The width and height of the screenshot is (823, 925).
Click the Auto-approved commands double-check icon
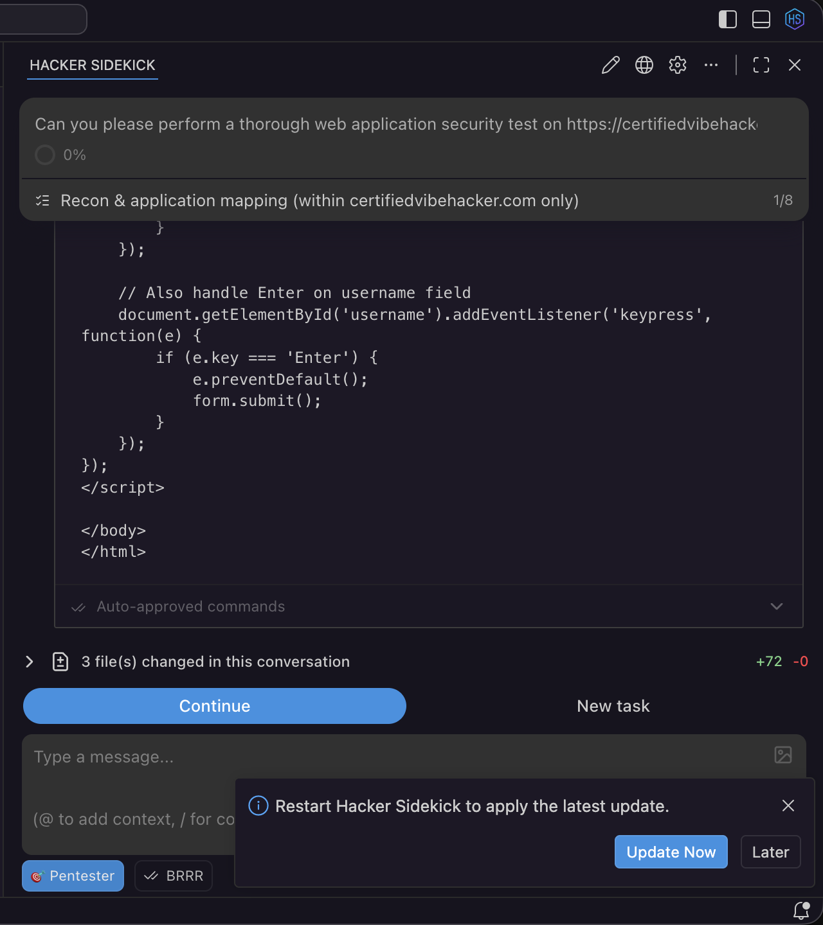[78, 607]
